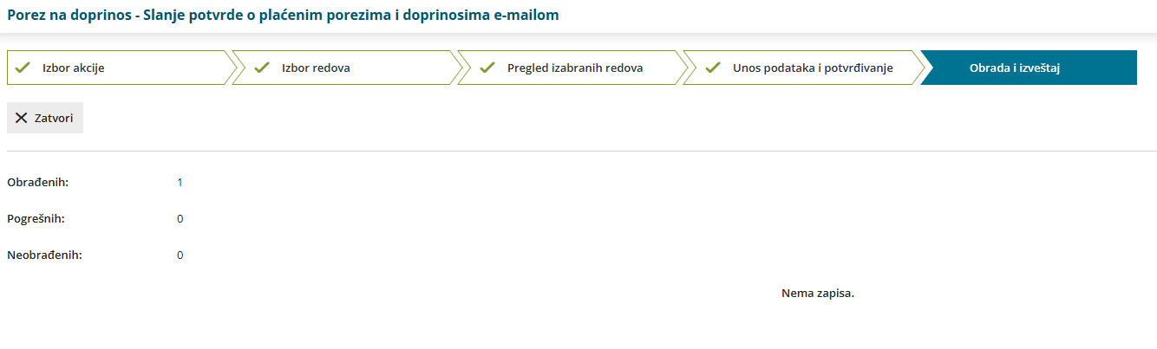
Task: Click the Pogrešnih label
Action: (36, 219)
